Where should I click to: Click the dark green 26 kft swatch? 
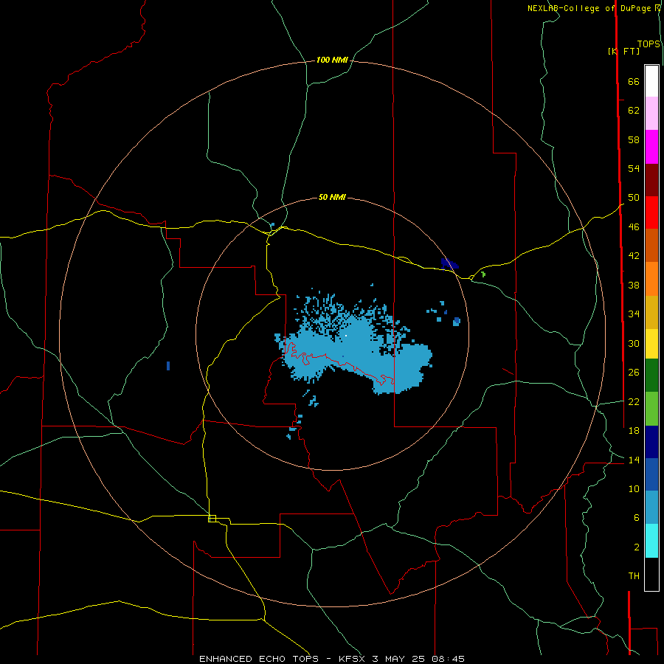(x=651, y=376)
